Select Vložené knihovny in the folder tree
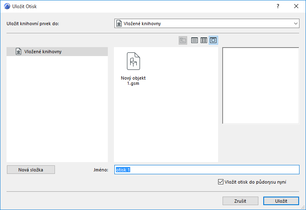This screenshot has height=210, width=306. tap(57, 52)
